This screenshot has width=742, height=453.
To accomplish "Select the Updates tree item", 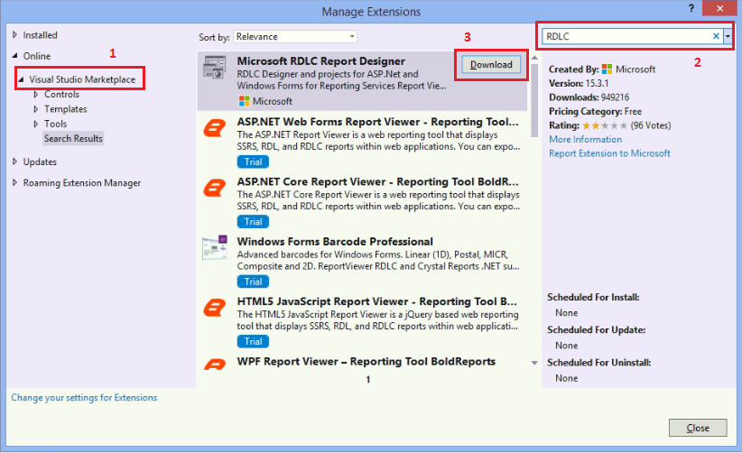I will click(x=40, y=162).
